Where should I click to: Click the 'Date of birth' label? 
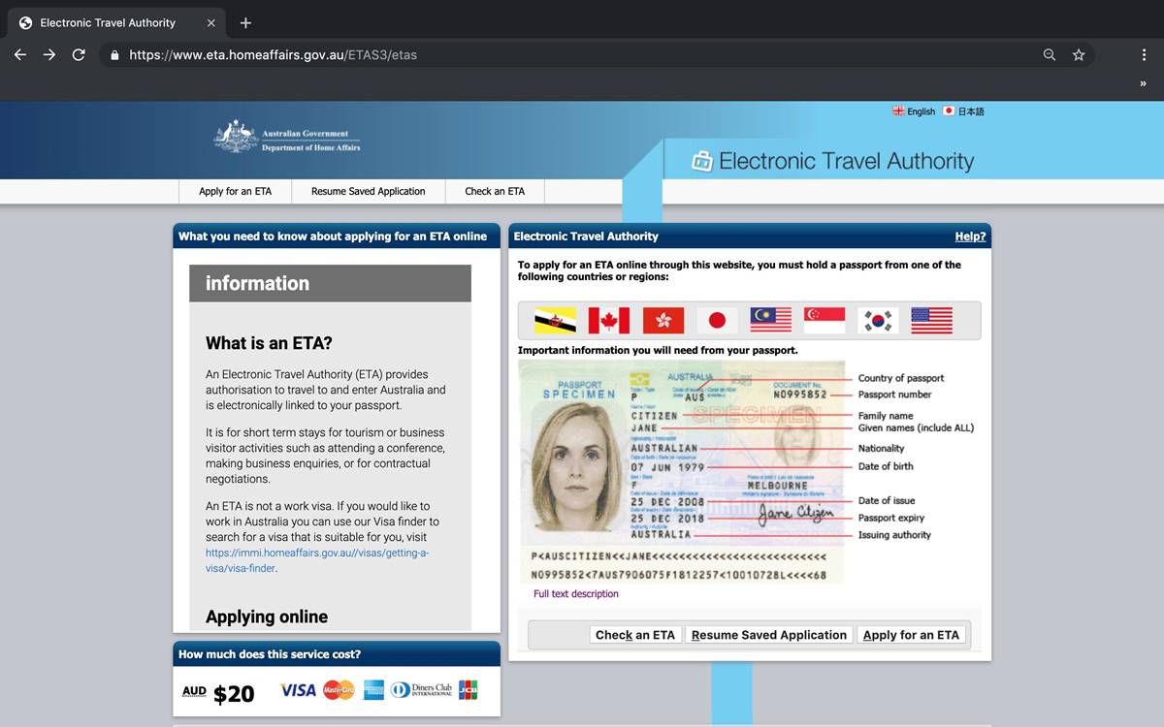pyautogui.click(x=886, y=466)
